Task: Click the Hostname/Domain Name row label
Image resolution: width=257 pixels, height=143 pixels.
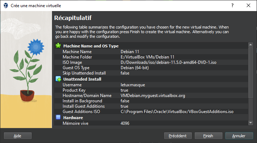Action: pos(87,96)
